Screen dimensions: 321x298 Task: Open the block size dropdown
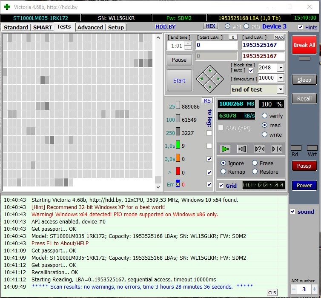(281, 68)
